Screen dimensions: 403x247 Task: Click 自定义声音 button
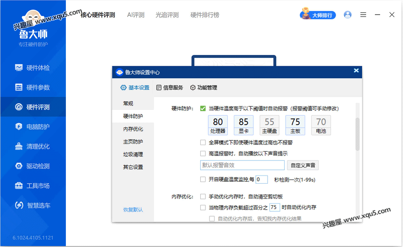303,165
